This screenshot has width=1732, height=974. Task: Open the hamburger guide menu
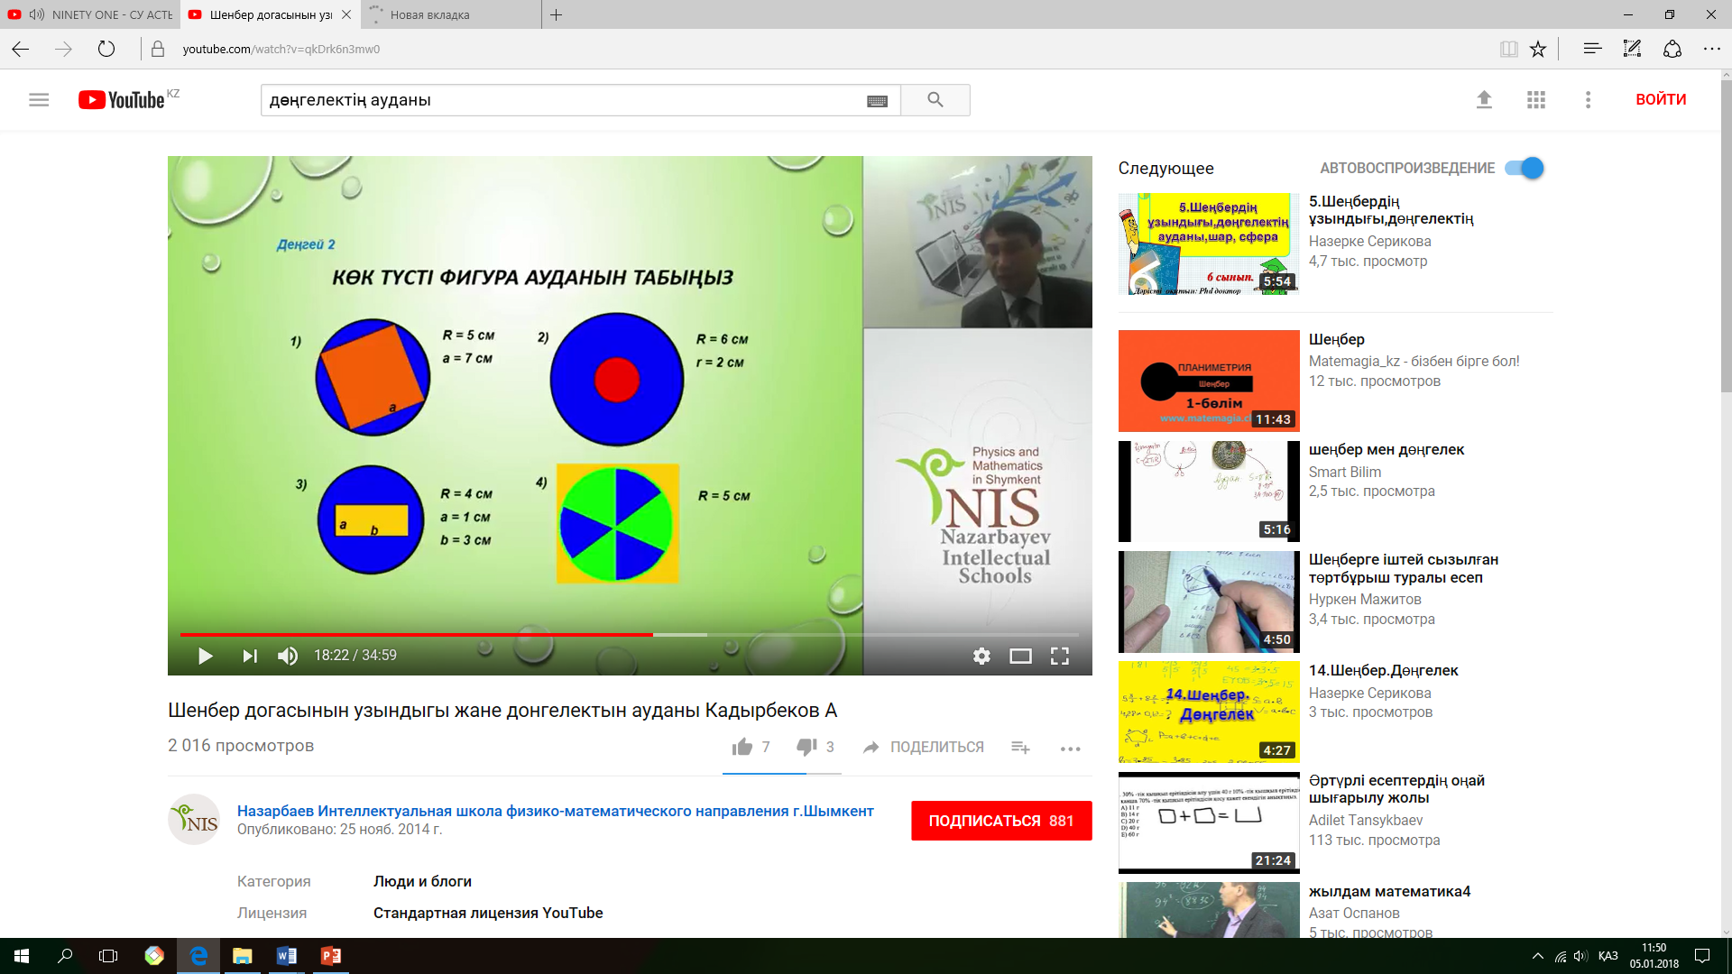point(39,99)
